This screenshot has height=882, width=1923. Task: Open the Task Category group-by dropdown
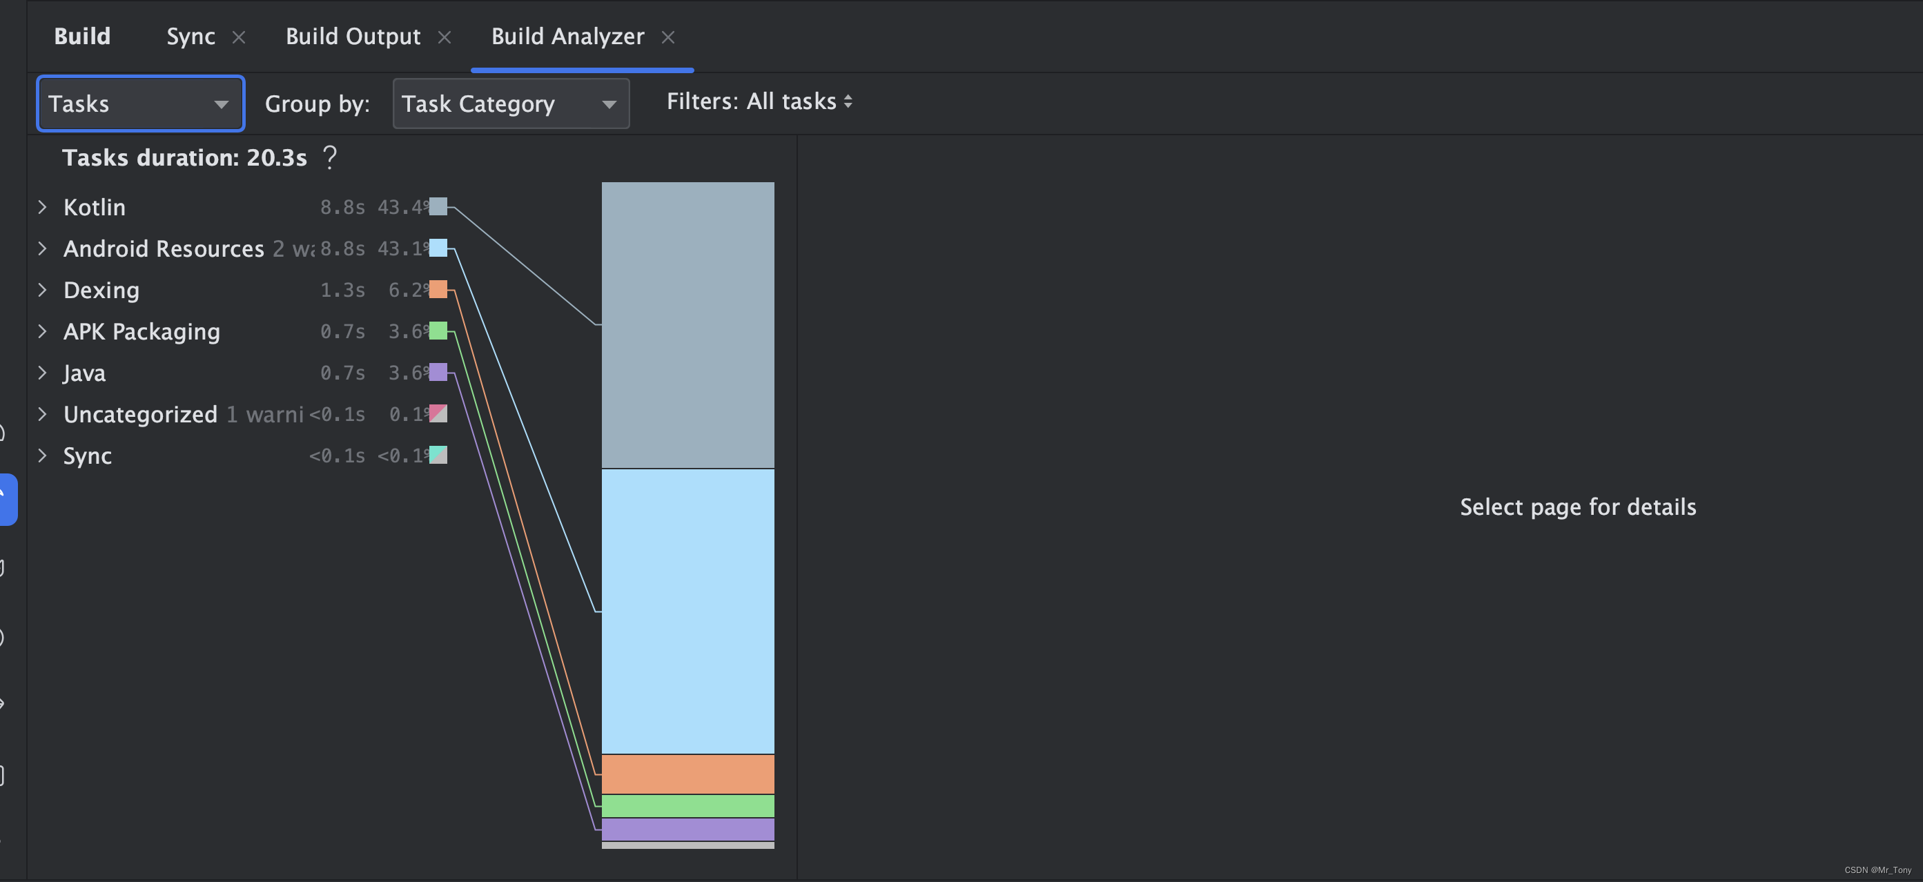coord(511,104)
